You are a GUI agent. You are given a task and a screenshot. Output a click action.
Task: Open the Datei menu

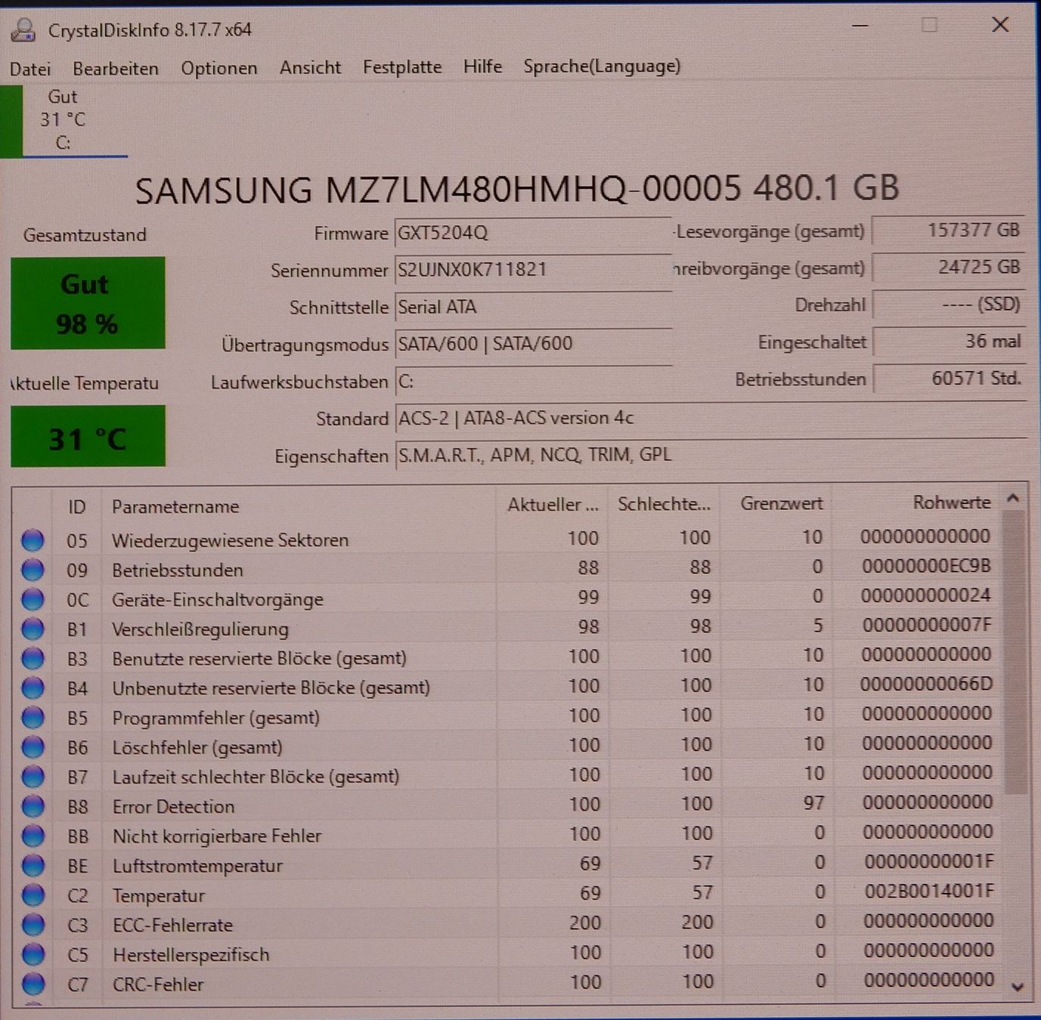tap(30, 69)
